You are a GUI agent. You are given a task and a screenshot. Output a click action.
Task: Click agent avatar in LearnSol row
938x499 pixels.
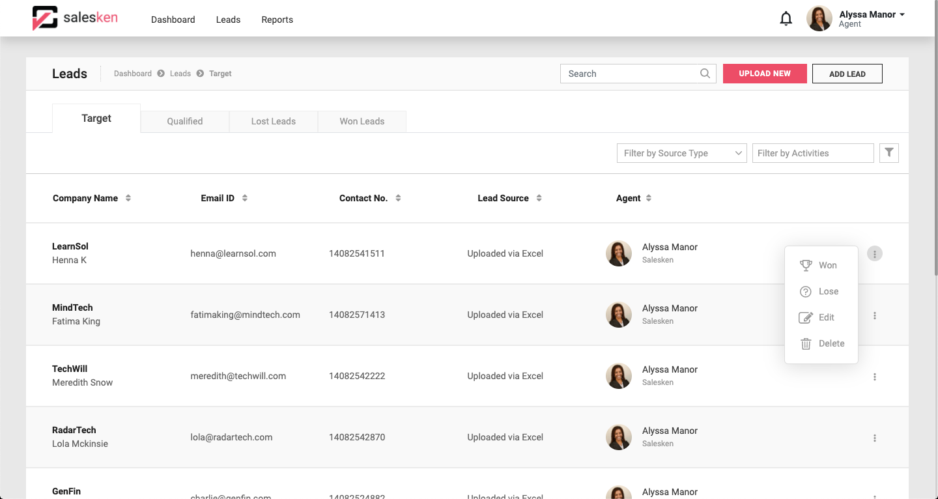click(619, 253)
